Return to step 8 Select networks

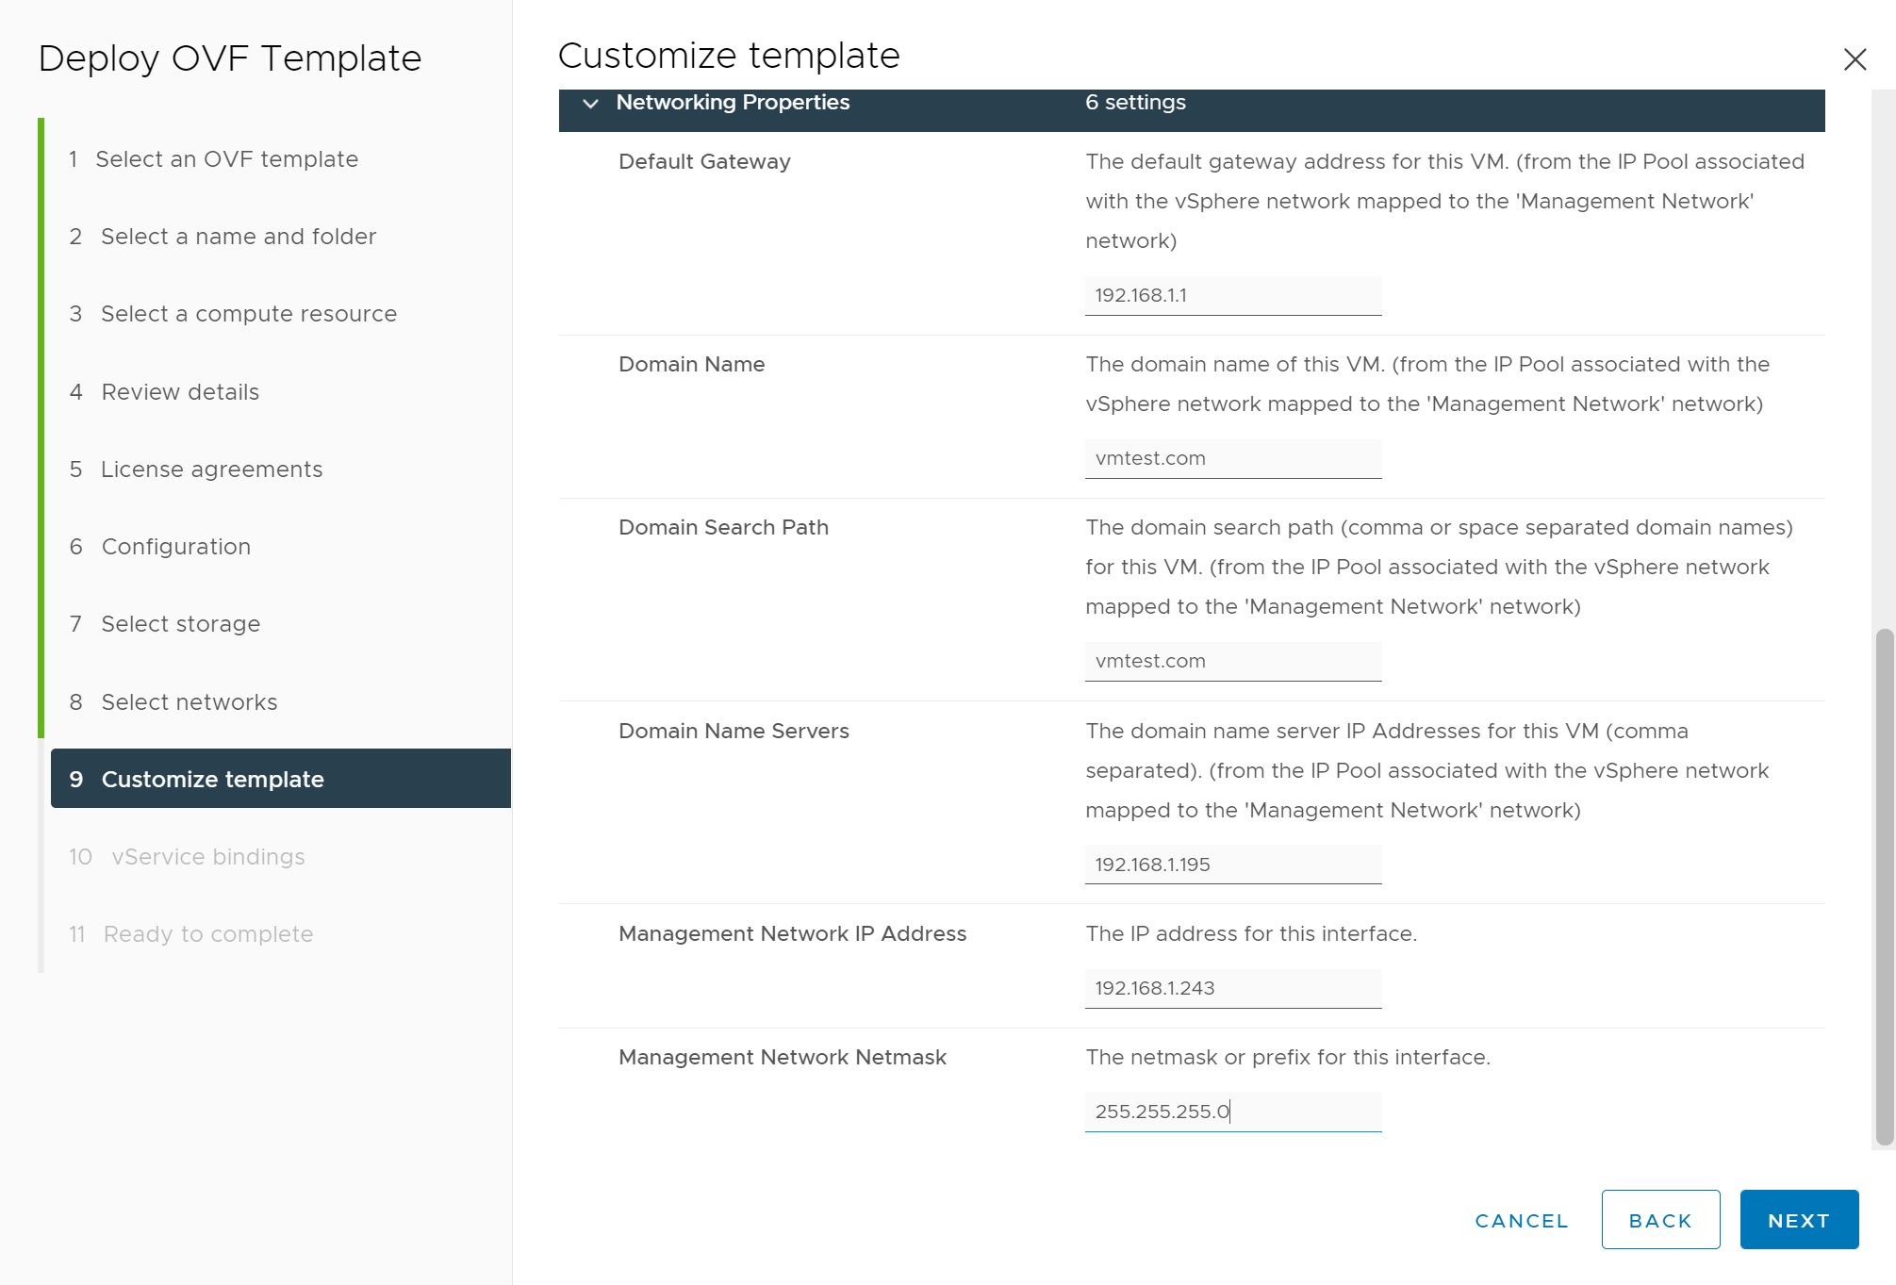(x=189, y=702)
